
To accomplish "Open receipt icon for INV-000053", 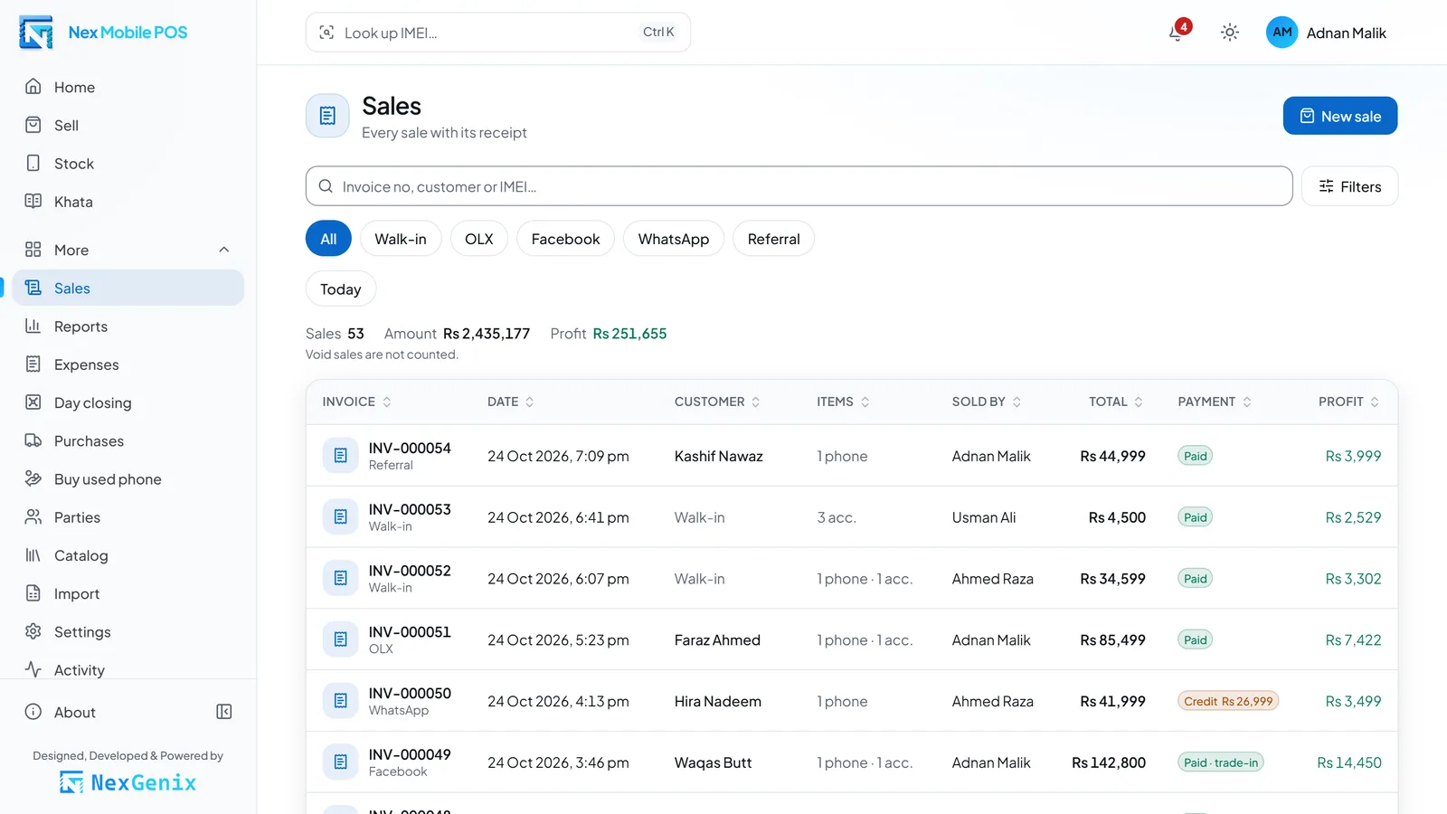I will [341, 517].
